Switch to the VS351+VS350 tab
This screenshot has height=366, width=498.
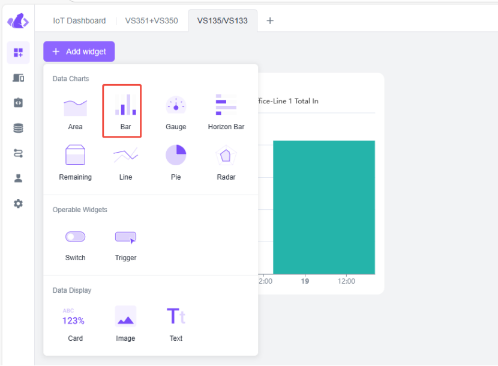(x=151, y=20)
